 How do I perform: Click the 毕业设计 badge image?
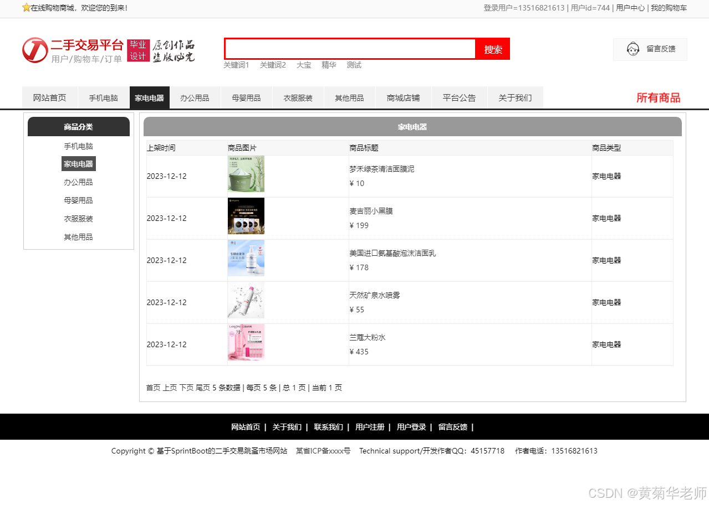coord(138,49)
